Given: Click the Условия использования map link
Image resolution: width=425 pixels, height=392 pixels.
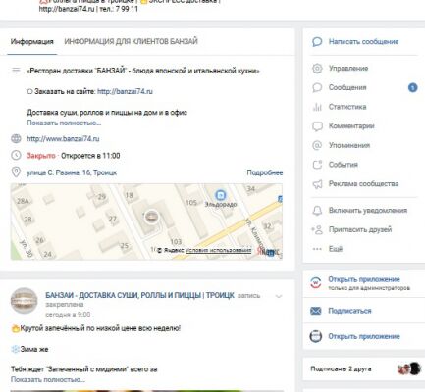Looking at the screenshot, I should 219,250.
